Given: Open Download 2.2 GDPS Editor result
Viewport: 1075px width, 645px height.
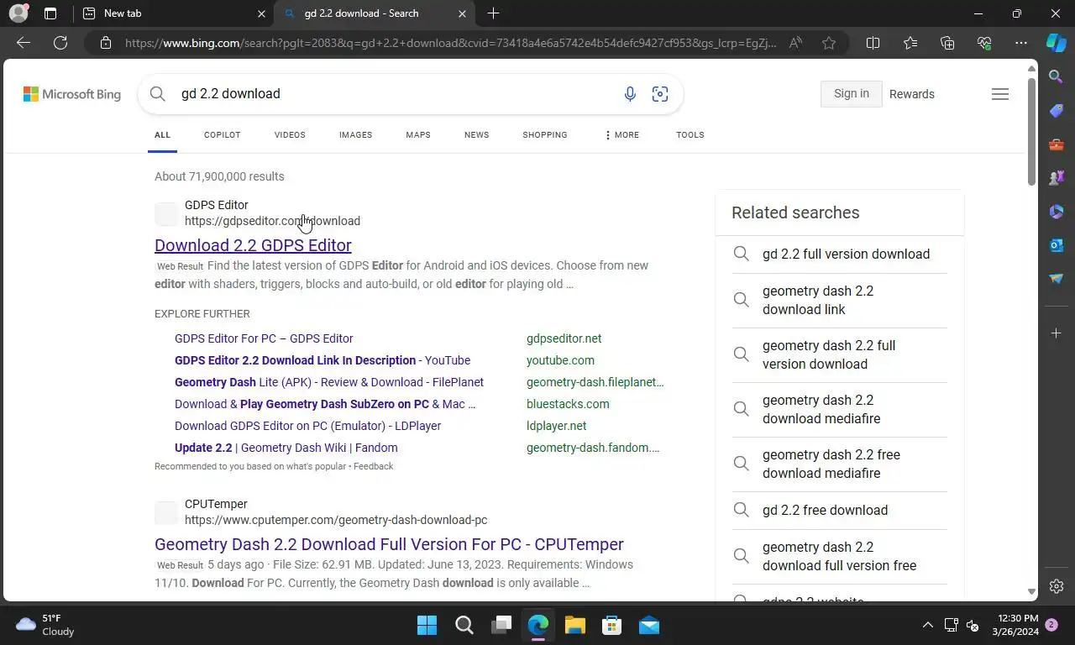Looking at the screenshot, I should point(253,245).
